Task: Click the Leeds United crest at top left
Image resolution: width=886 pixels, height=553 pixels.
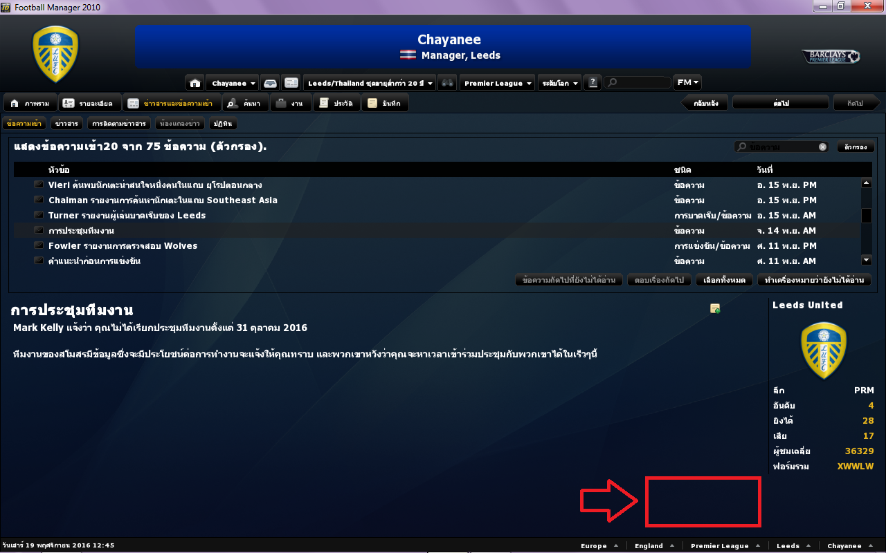Action: [55, 54]
